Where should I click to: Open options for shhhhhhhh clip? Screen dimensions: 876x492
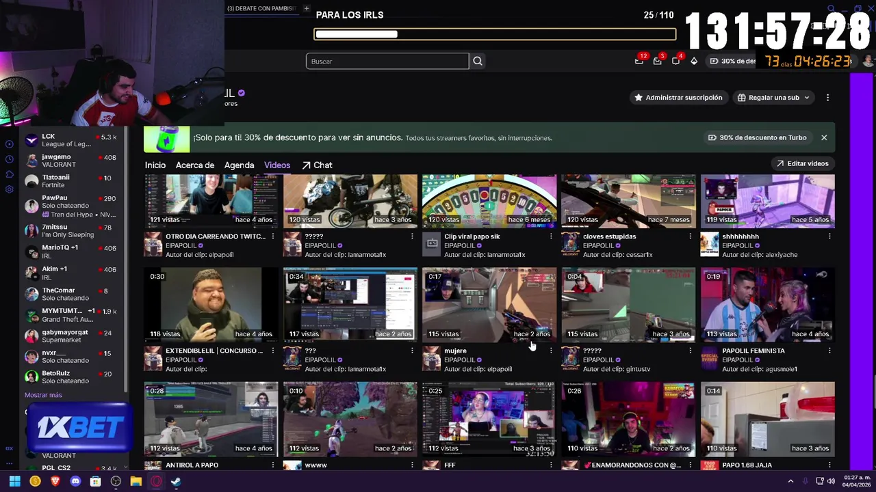click(829, 236)
